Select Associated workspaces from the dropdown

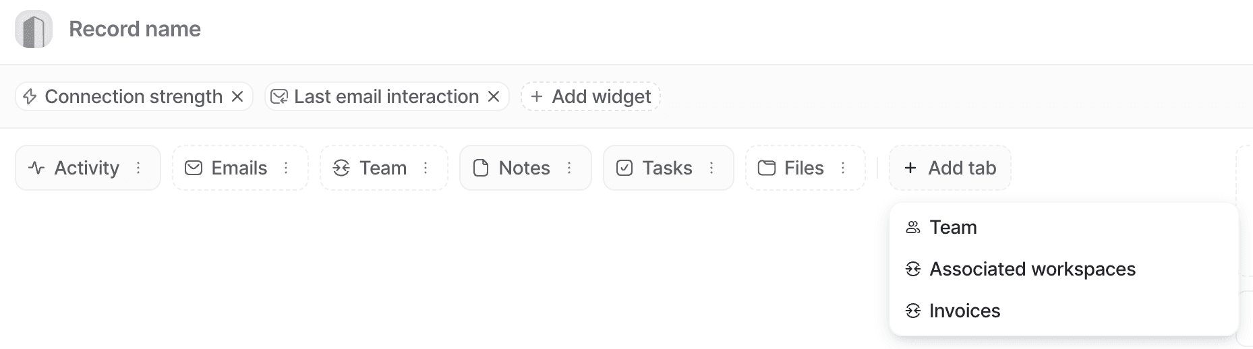(x=1032, y=269)
